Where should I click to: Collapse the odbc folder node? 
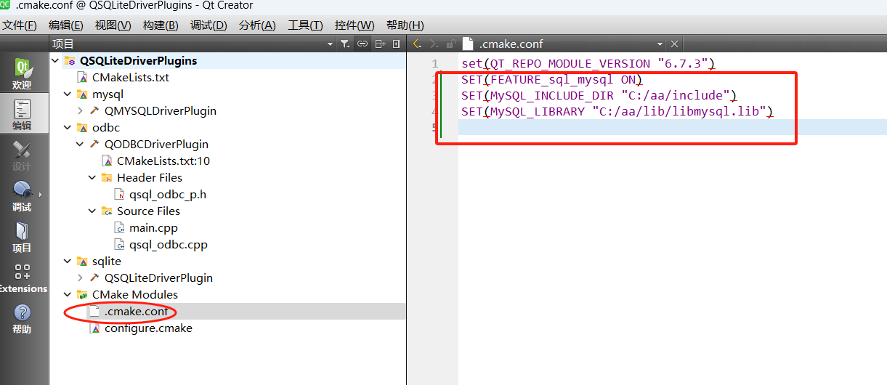click(x=68, y=128)
